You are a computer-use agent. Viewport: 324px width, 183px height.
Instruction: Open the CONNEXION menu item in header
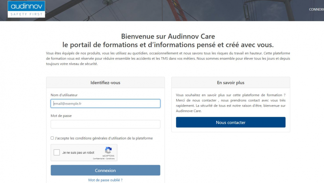tap(316, 9)
